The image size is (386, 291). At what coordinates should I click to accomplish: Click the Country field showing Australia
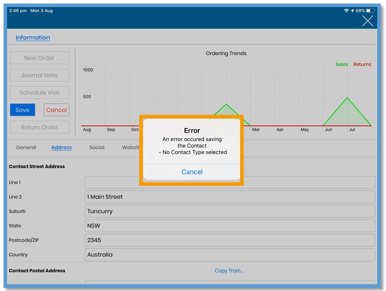230,254
